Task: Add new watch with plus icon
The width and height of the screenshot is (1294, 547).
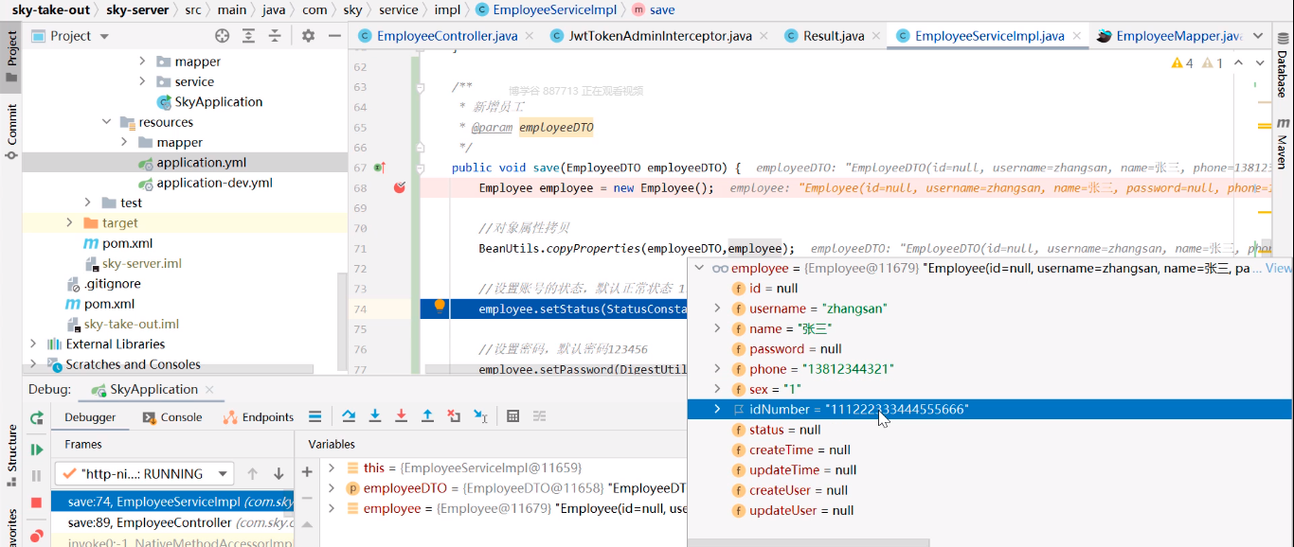Action: [307, 471]
